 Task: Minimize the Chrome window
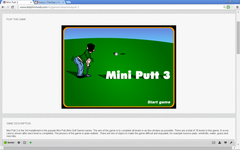[226, 1]
